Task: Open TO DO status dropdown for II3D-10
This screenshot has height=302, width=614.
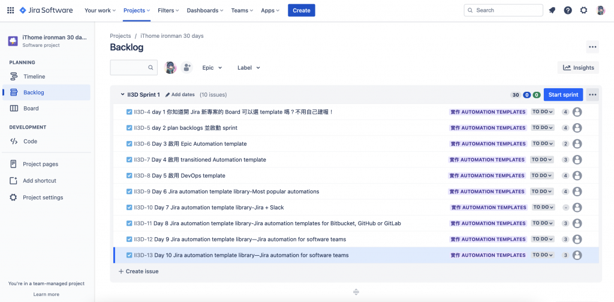Action: [x=543, y=207]
